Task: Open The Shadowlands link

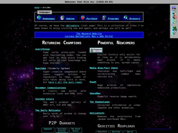Action: 100,102
